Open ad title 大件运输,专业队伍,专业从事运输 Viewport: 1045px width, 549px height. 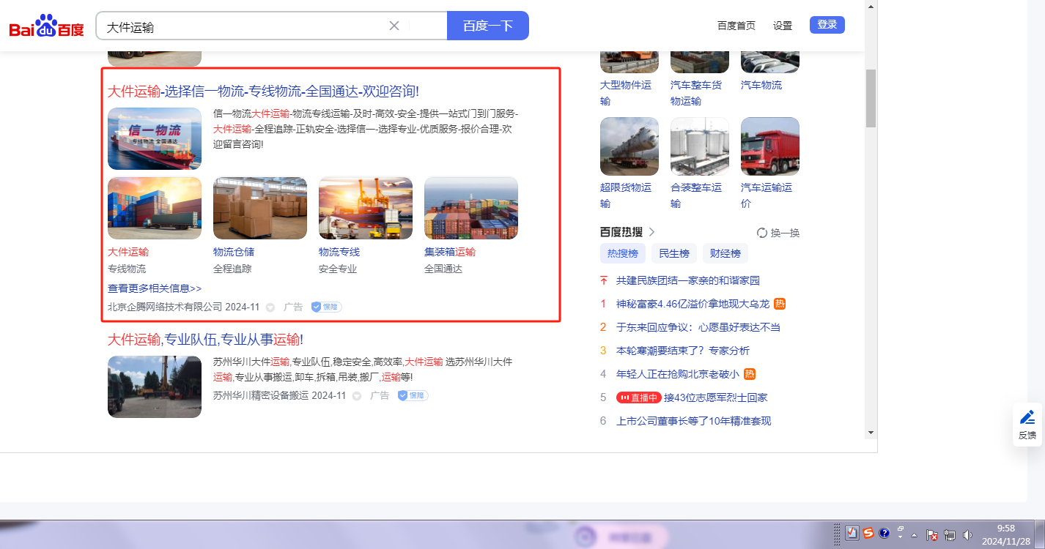205,340
